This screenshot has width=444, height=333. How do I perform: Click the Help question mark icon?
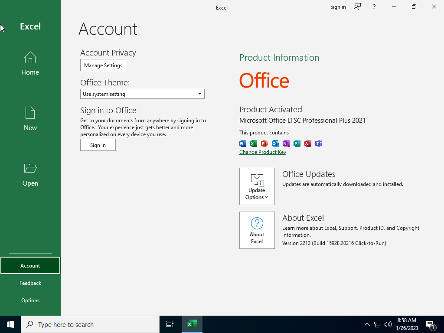click(x=374, y=7)
